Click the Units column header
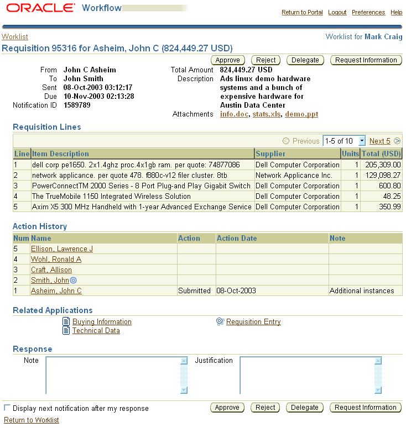 tap(350, 154)
